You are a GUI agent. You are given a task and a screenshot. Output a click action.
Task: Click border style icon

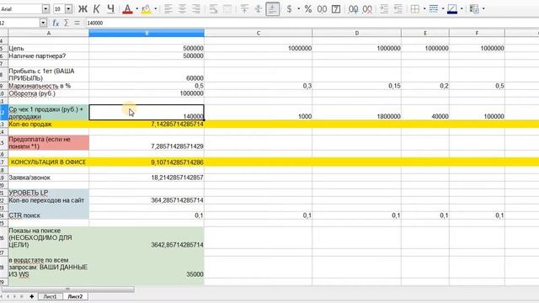(434, 9)
